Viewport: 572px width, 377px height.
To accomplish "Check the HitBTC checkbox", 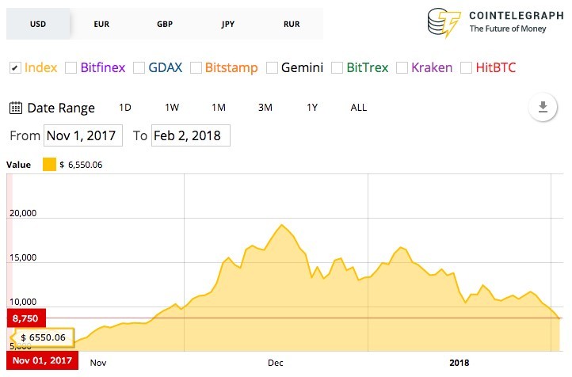I will click(x=466, y=68).
